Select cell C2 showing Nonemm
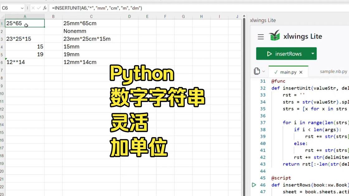This screenshot has width=349, height=196. tap(91, 31)
